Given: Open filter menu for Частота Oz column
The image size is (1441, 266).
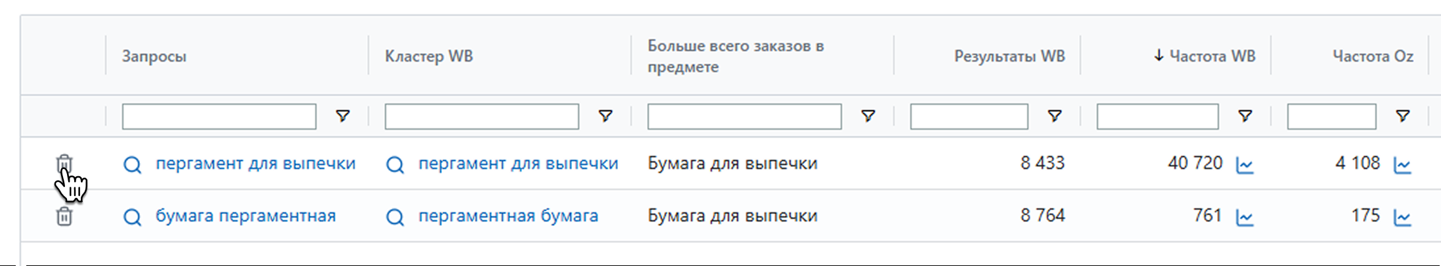Looking at the screenshot, I should (1402, 116).
